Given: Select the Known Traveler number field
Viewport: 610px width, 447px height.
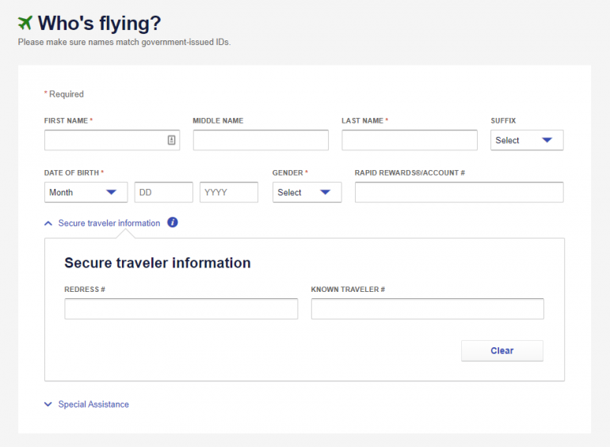Looking at the screenshot, I should (x=427, y=309).
